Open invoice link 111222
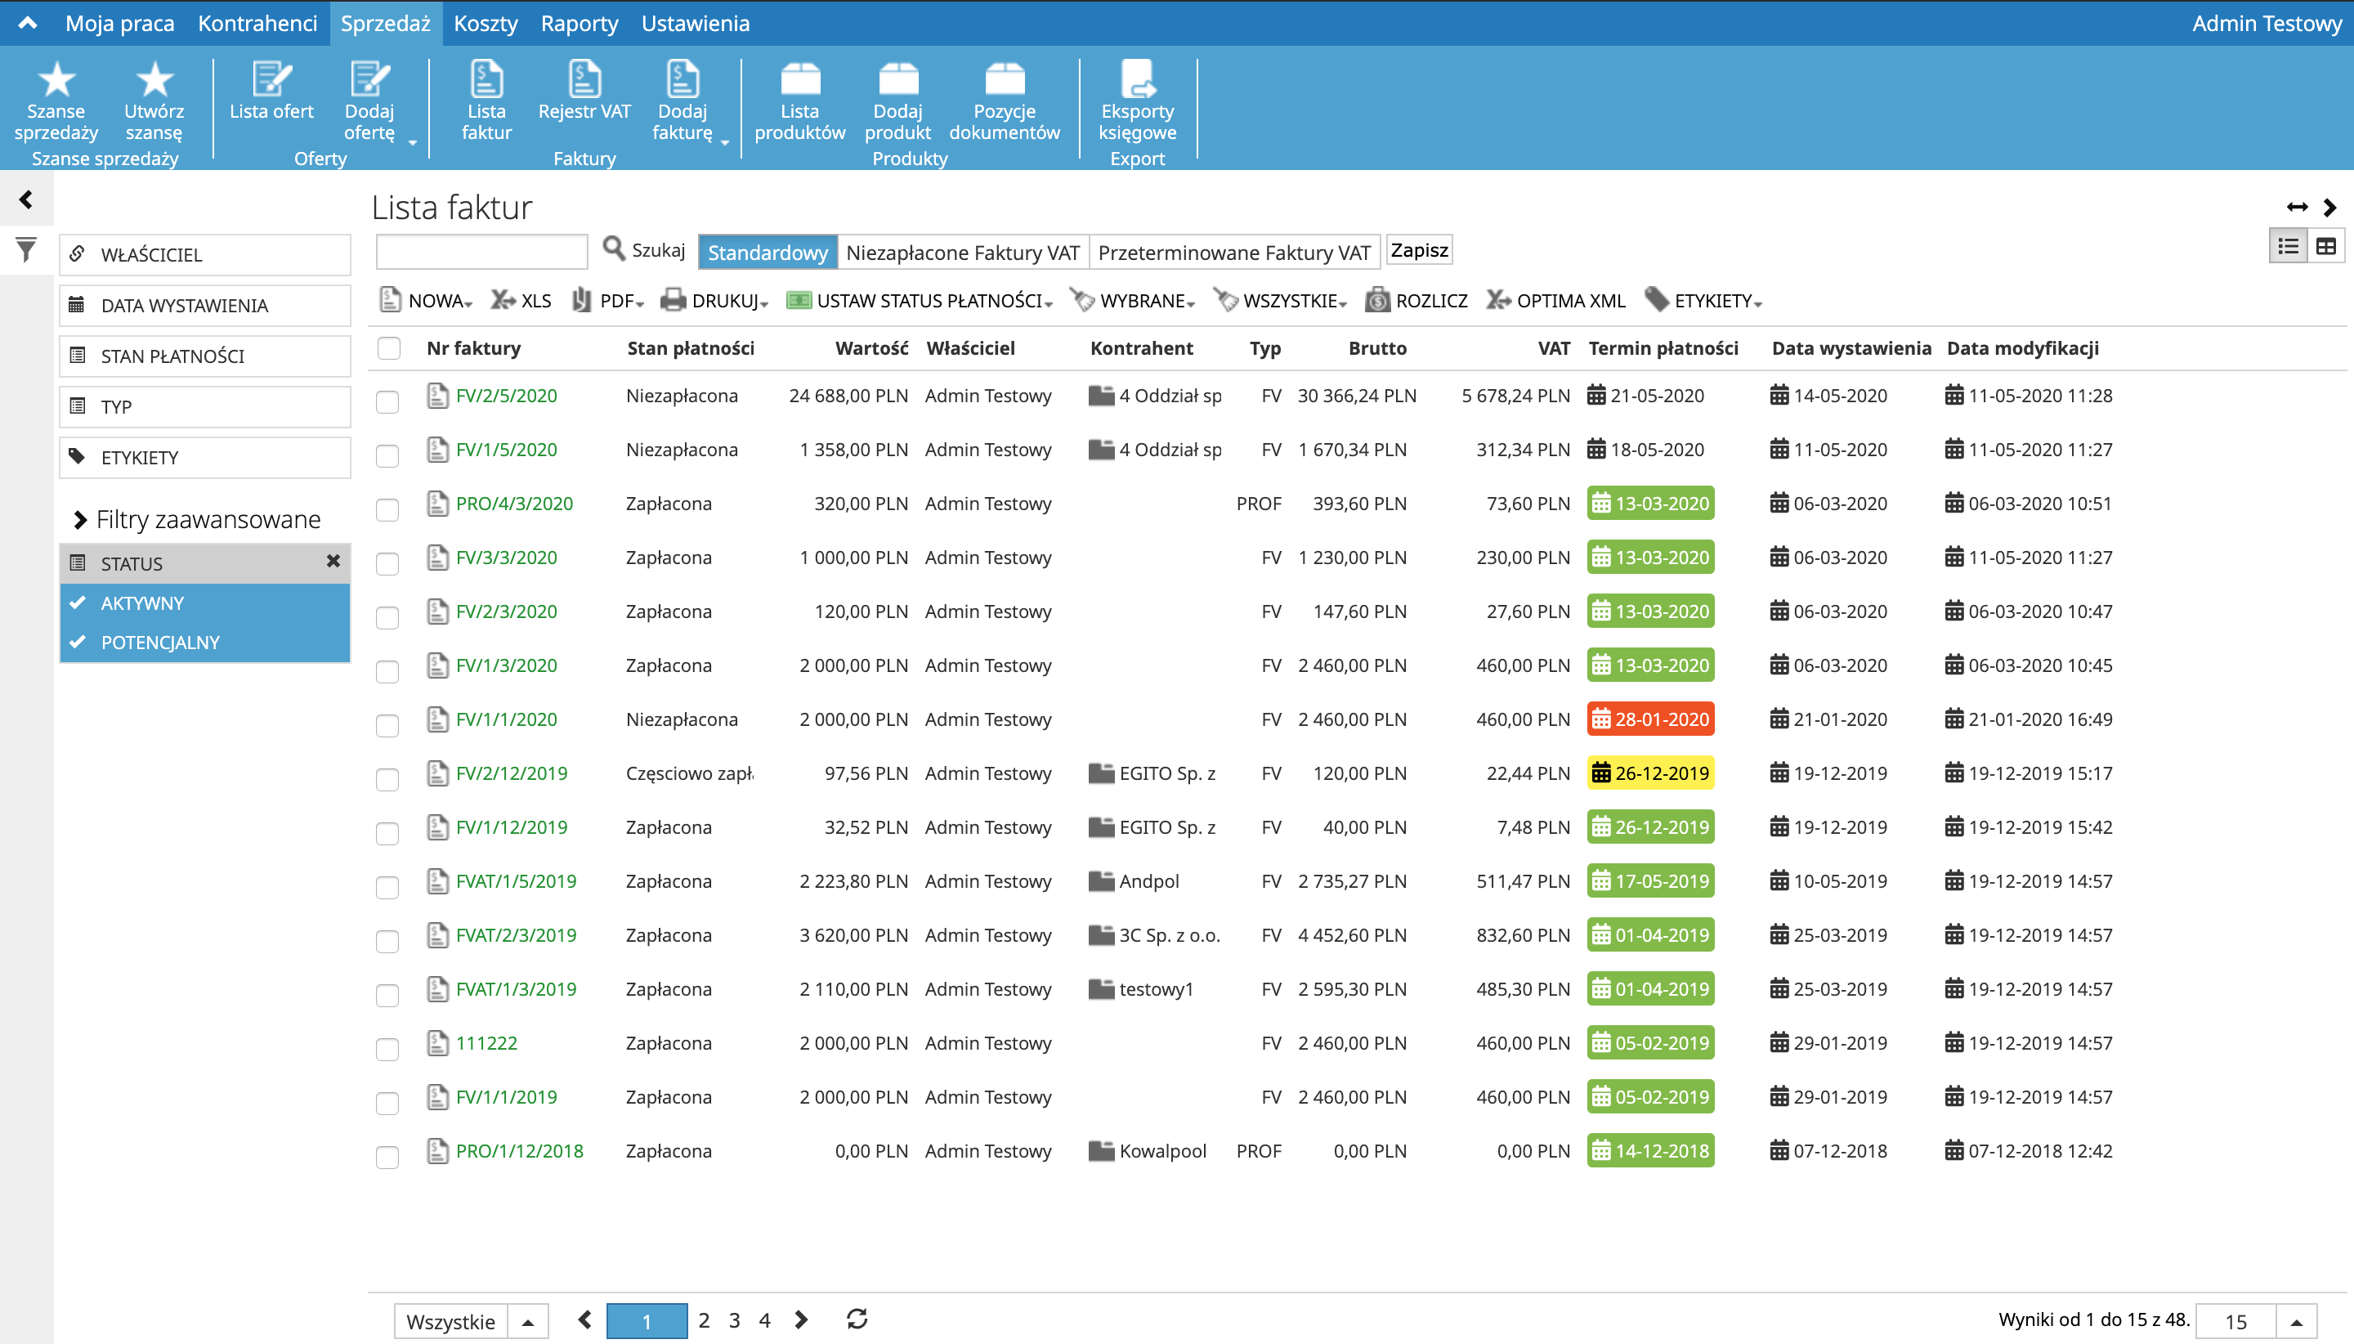This screenshot has height=1344, width=2354. pos(486,1043)
